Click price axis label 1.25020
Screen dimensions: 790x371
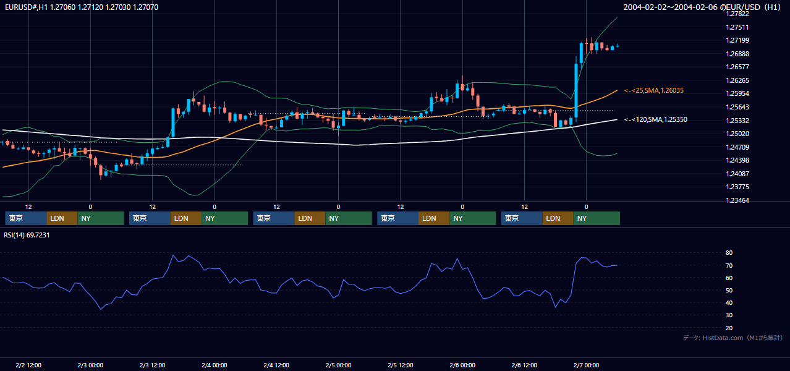(x=739, y=134)
